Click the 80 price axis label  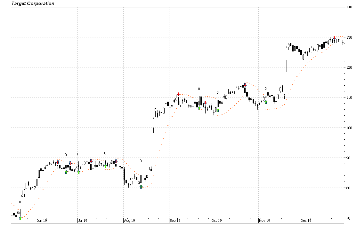[x=348, y=188]
